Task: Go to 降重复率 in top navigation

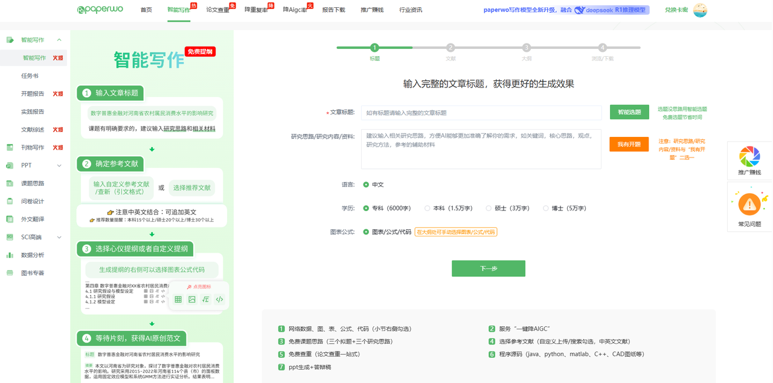Action: point(256,10)
